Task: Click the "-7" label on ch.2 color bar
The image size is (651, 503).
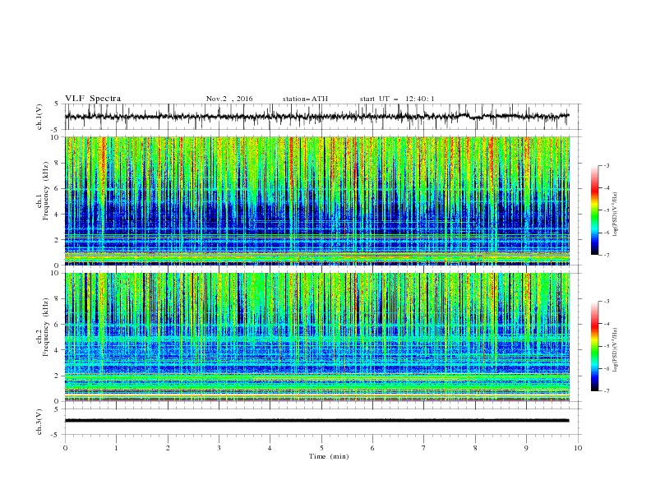Action: [607, 391]
